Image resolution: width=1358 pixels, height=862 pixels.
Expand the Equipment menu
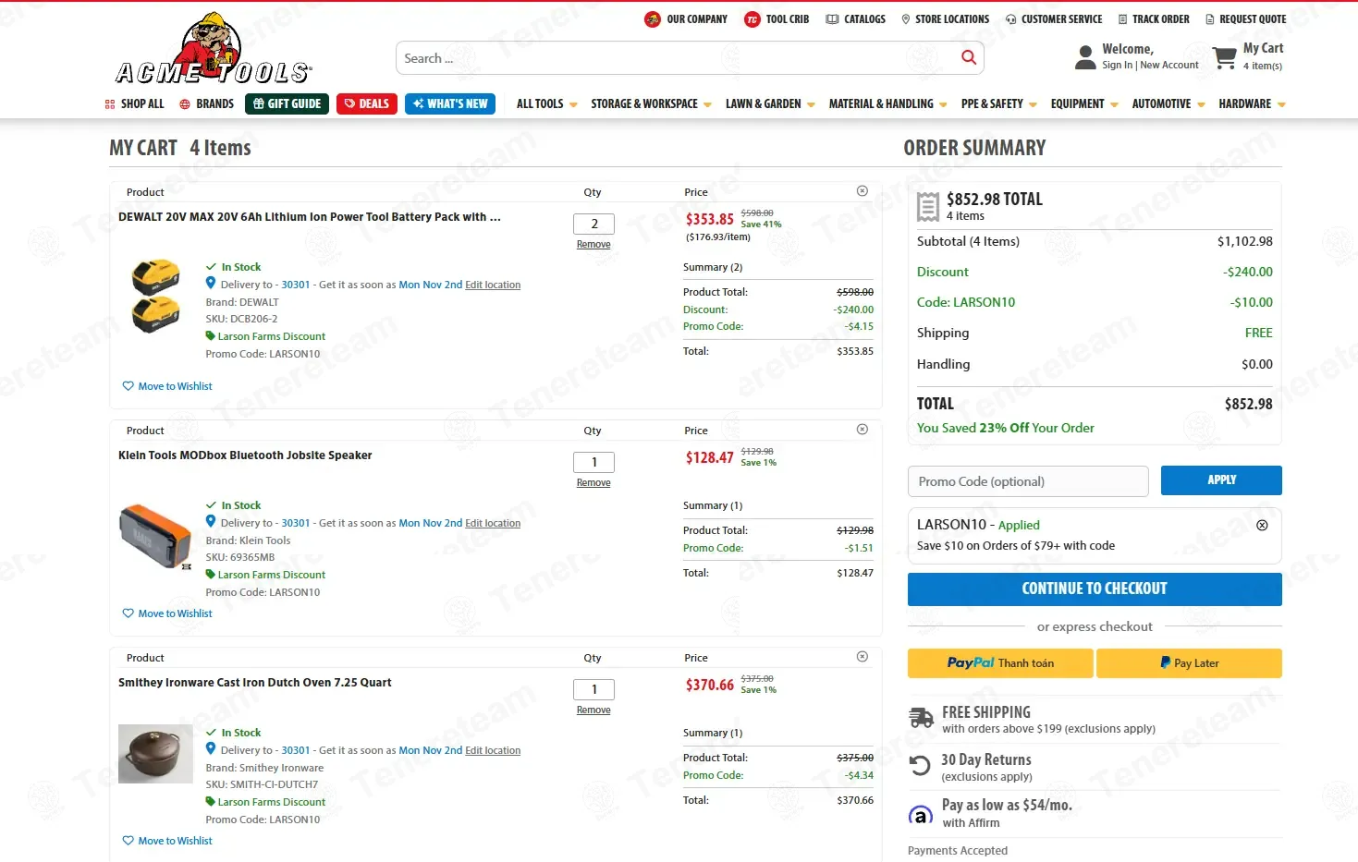point(1084,104)
